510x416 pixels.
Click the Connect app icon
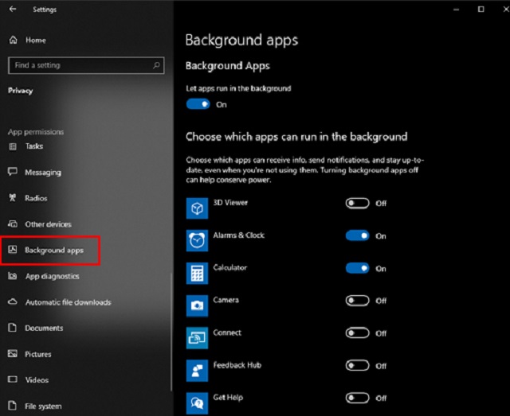(197, 338)
